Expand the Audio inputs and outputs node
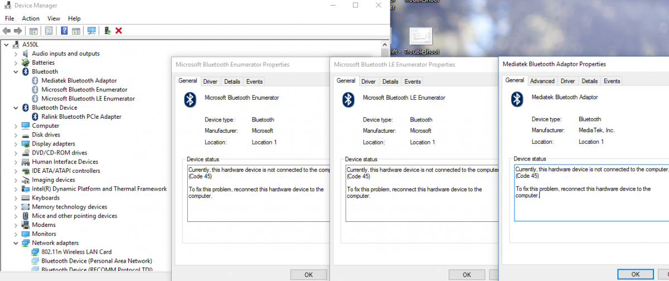This screenshot has width=669, height=281. [x=16, y=54]
